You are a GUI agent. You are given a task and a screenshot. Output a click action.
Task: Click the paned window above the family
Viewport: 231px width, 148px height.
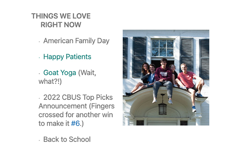click(x=163, y=48)
